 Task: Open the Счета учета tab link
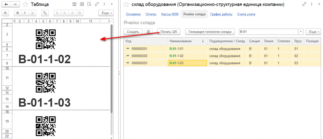point(246,14)
